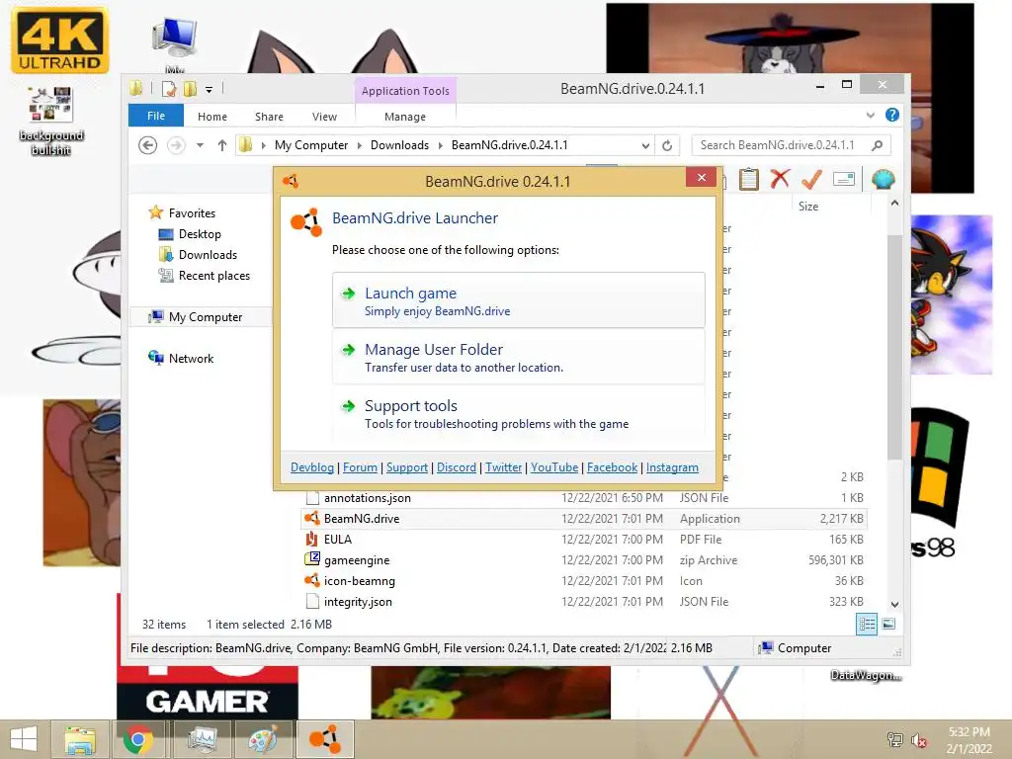The image size is (1012, 759).
Task: Go up one folder level arrow
Action: (x=222, y=145)
